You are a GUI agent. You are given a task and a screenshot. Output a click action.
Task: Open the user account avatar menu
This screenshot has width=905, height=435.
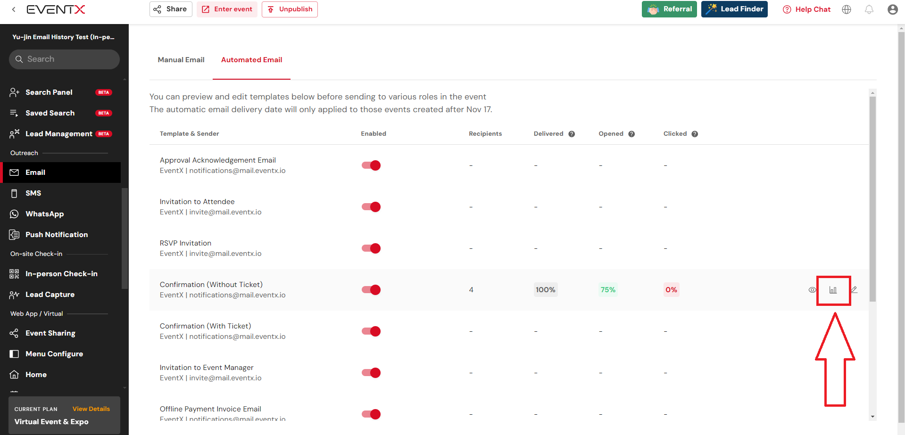pos(892,9)
